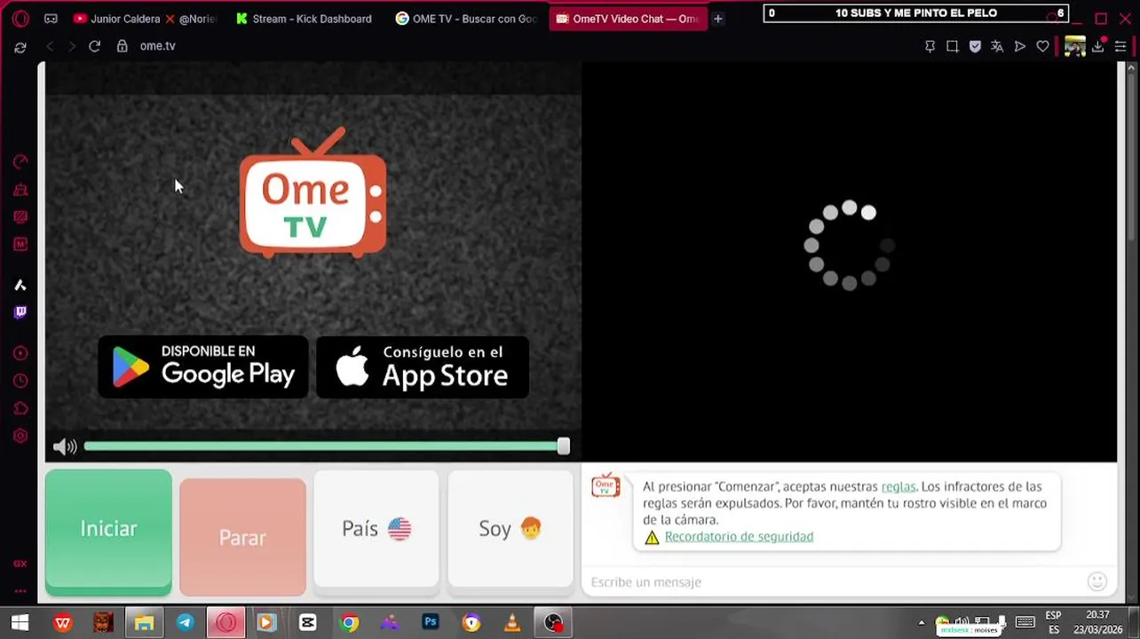This screenshot has width=1140, height=639.
Task: Open the sync icon left of the navigation arrows
Action: [x=20, y=47]
